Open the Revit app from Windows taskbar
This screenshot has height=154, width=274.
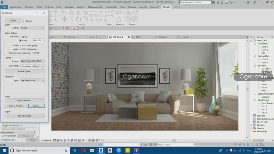pos(101,150)
